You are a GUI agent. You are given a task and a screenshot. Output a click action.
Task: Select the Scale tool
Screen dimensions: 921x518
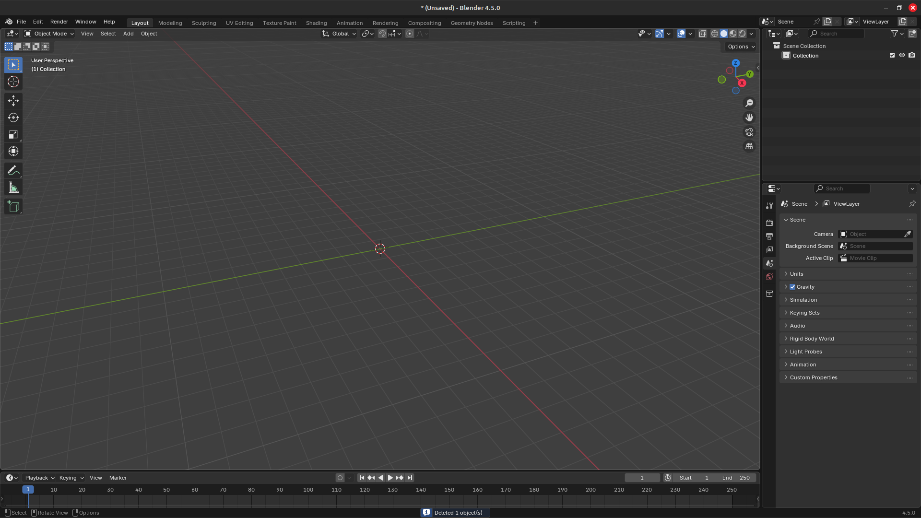pyautogui.click(x=13, y=135)
